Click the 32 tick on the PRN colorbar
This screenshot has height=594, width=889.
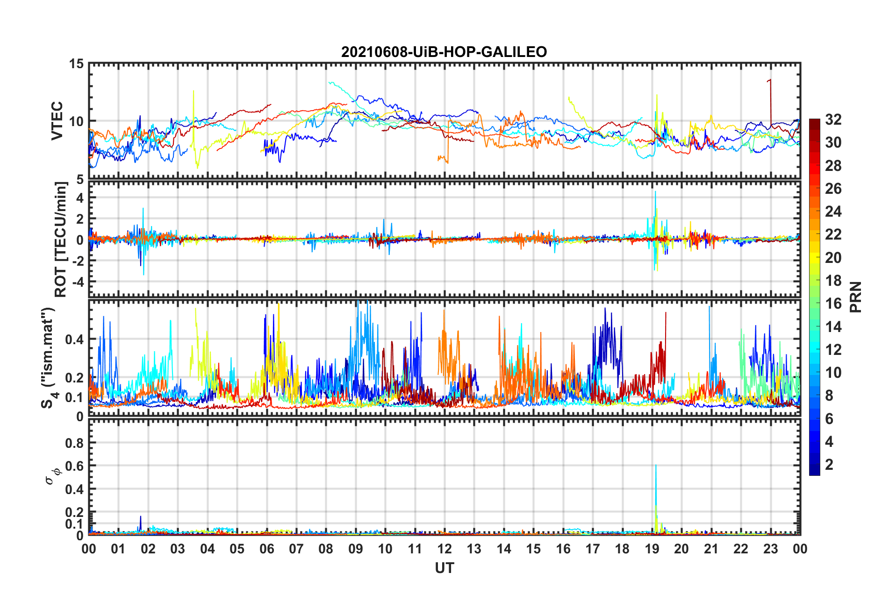pos(833,120)
